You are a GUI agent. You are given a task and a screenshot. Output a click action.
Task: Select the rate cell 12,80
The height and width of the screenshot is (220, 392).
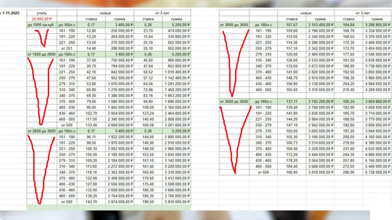[x=91, y=31]
